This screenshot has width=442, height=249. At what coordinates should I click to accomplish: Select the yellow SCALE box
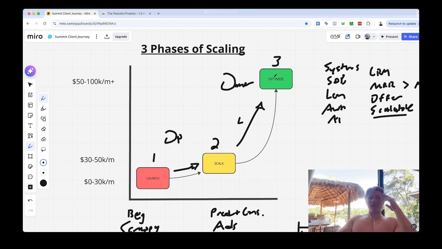(x=219, y=163)
